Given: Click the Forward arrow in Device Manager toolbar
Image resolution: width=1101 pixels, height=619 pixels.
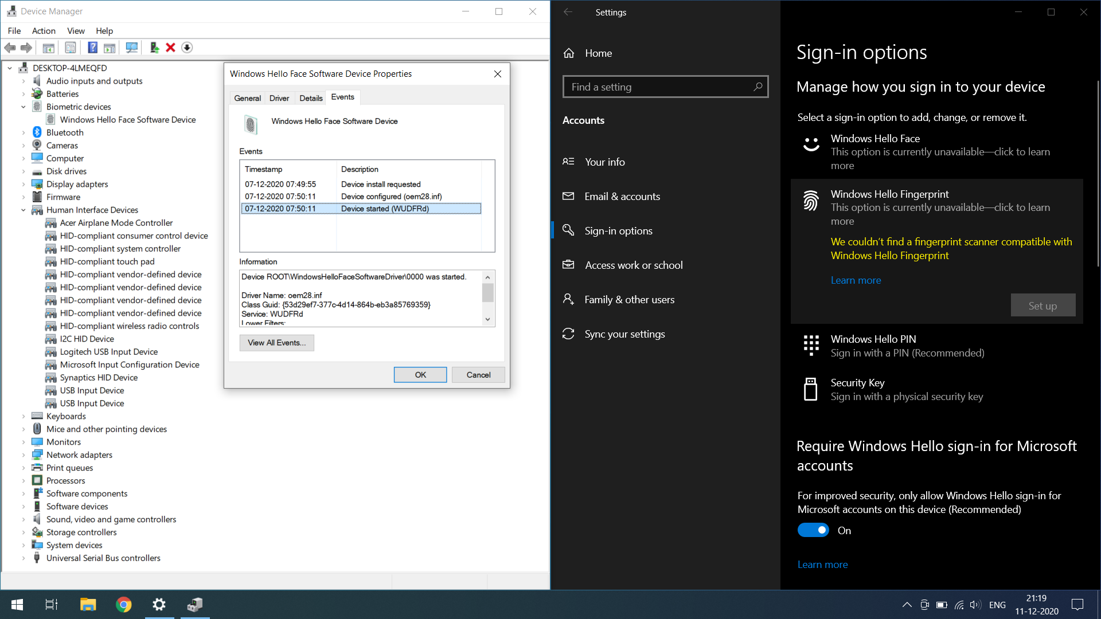Looking at the screenshot, I should (26, 48).
